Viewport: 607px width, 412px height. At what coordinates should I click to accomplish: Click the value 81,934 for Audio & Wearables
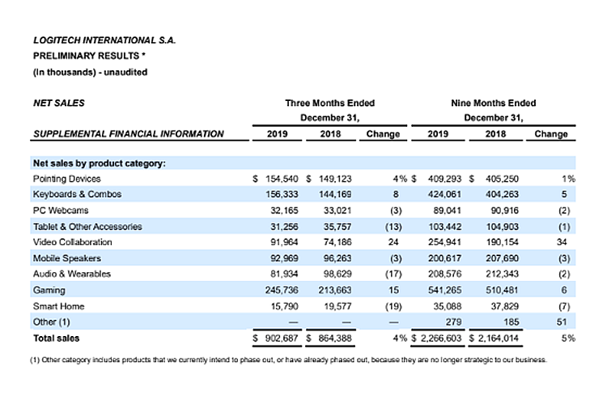(284, 274)
